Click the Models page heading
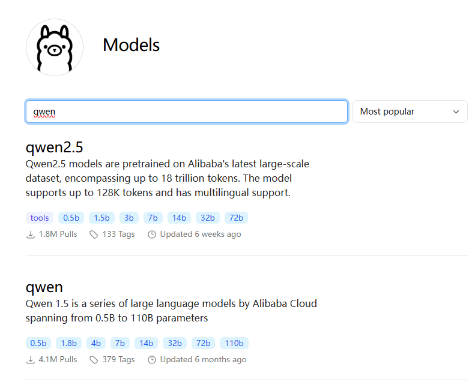 [x=131, y=45]
